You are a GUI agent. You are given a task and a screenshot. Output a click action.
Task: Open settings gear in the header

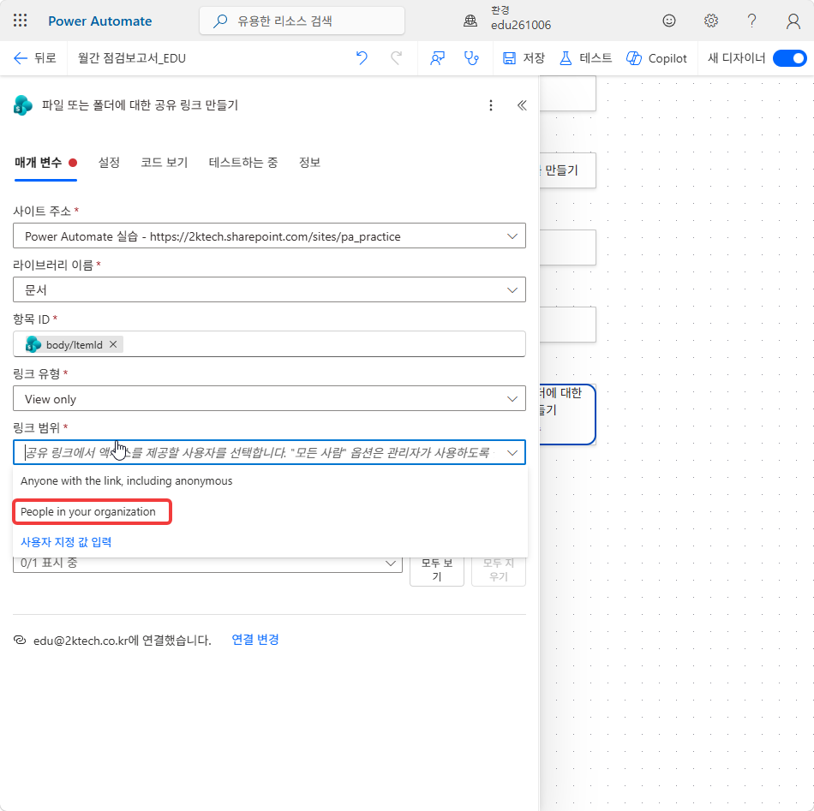(x=710, y=21)
